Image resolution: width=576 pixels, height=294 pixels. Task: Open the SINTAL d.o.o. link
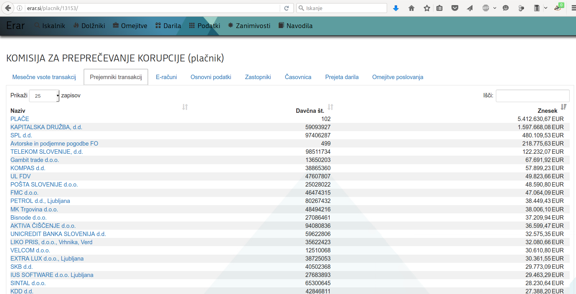pos(28,283)
